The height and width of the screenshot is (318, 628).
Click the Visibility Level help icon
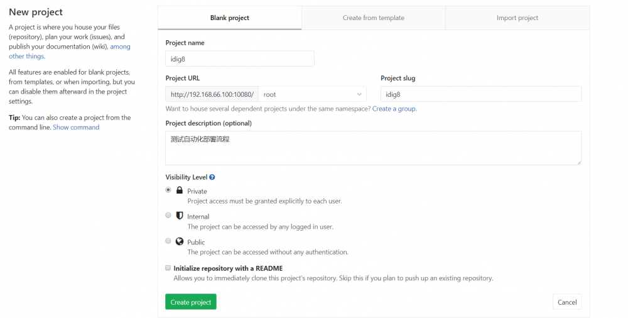pos(212,178)
